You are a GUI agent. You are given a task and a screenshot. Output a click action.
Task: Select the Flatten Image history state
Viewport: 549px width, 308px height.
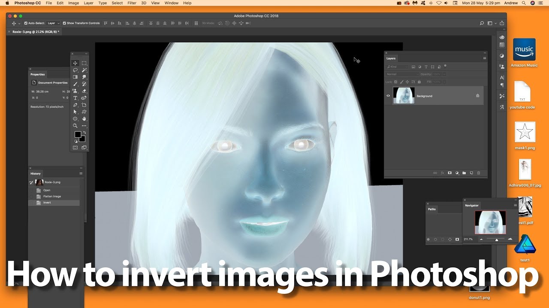[54, 196]
